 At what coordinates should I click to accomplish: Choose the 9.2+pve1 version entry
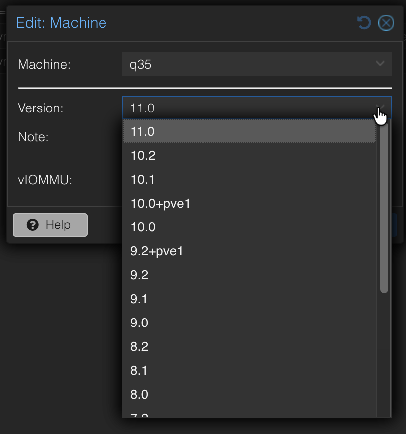point(250,251)
